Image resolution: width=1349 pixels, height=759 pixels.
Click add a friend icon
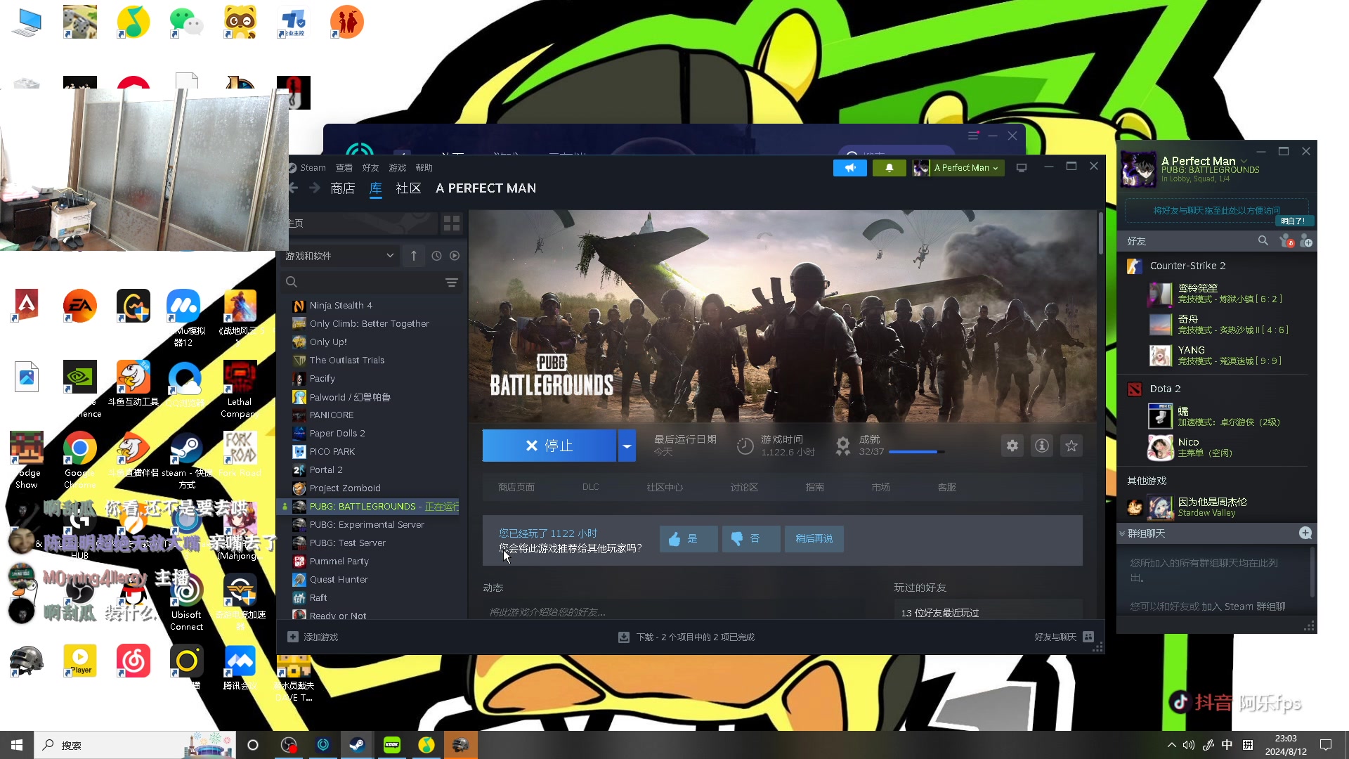pyautogui.click(x=1307, y=241)
